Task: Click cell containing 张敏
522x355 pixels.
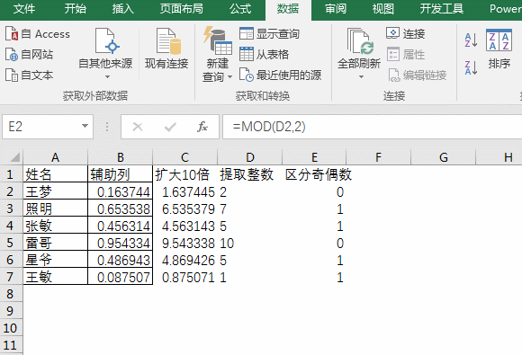Action: pyautogui.click(x=55, y=226)
